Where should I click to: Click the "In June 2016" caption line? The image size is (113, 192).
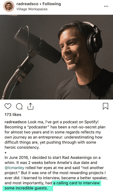click(x=53, y=158)
